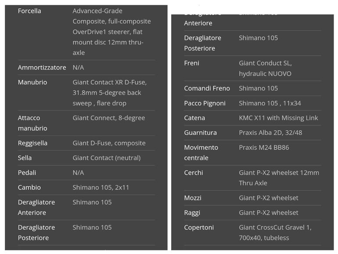This screenshot has height=254, width=338.
Task: Select the Cambio Shimano 105, 2x11 value
Action: (x=101, y=188)
